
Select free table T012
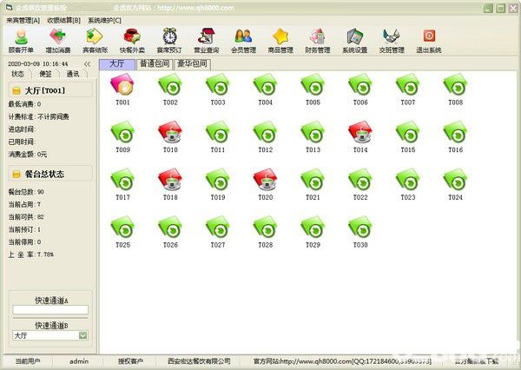(x=265, y=136)
